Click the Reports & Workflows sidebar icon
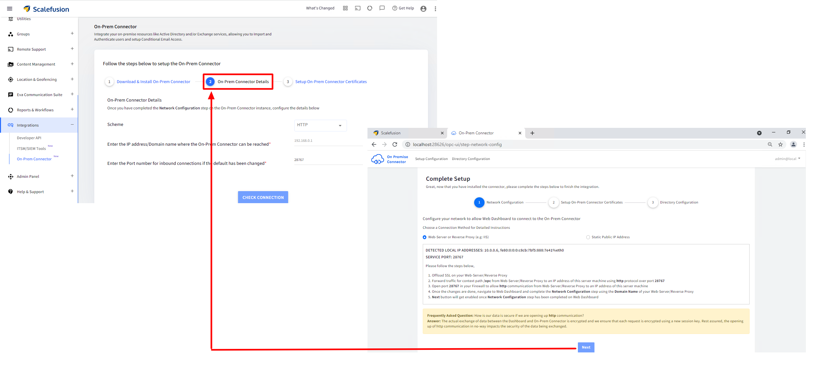 pyautogui.click(x=11, y=110)
